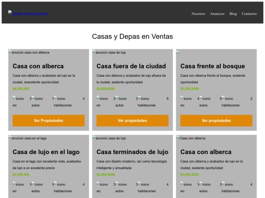Click the description mentioning tecnología inteligente y amueblada
Image resolution: width=265 pixels, height=198 pixels.
[x=132, y=165]
